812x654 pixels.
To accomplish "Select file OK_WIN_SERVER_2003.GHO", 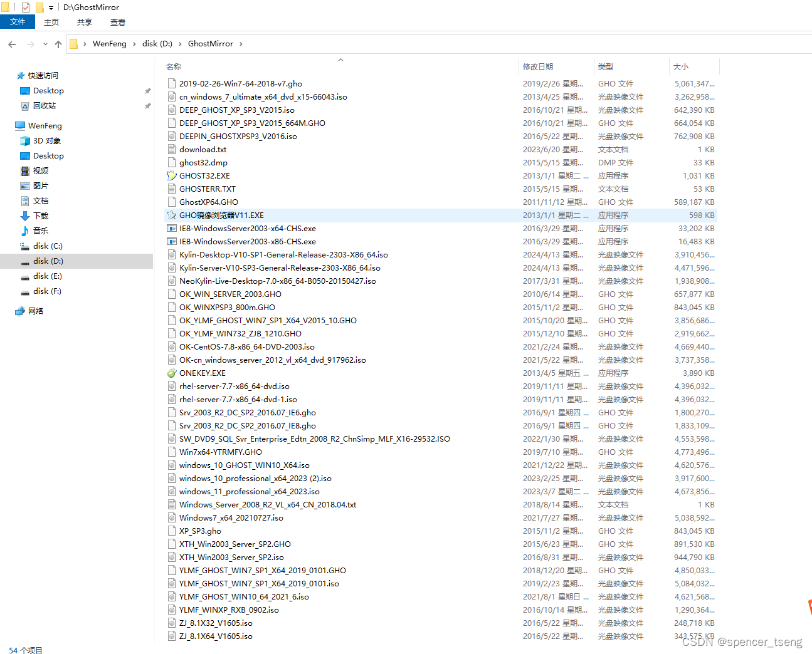I will [230, 294].
